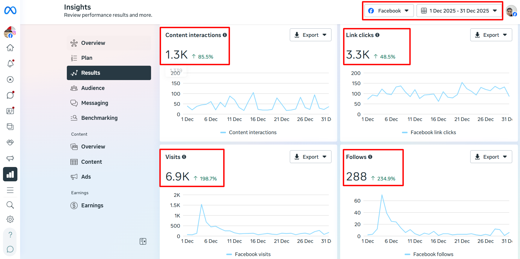Open the Settings gear icon
The width and height of the screenshot is (520, 259).
[10, 219]
